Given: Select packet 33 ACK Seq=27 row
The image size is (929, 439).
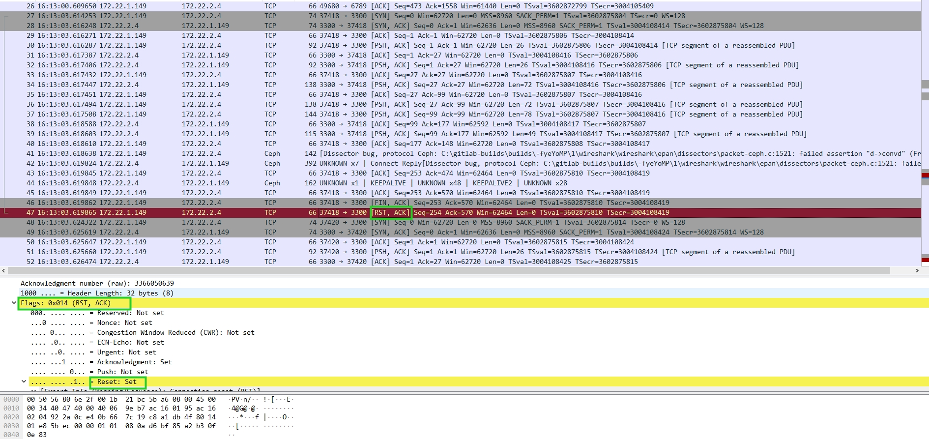Looking at the screenshot, I should [461, 75].
